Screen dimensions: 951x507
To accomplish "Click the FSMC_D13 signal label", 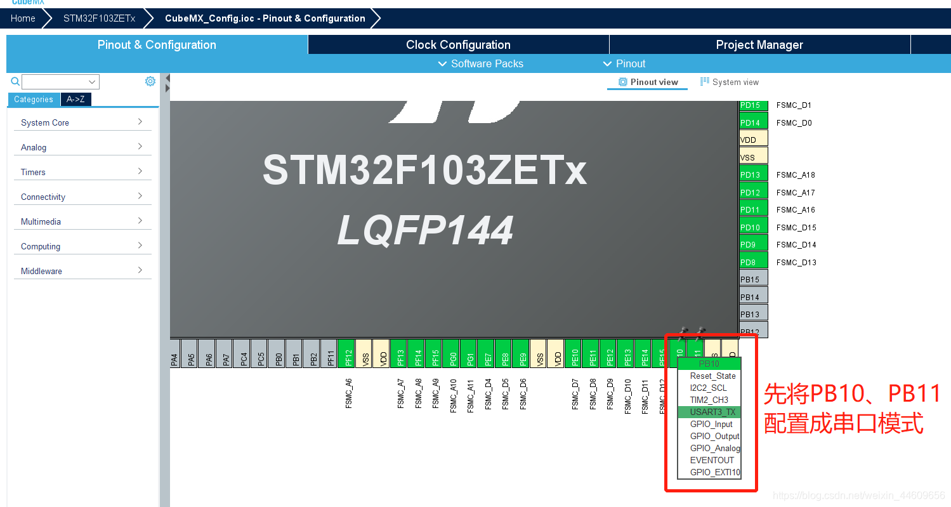I will (x=796, y=262).
